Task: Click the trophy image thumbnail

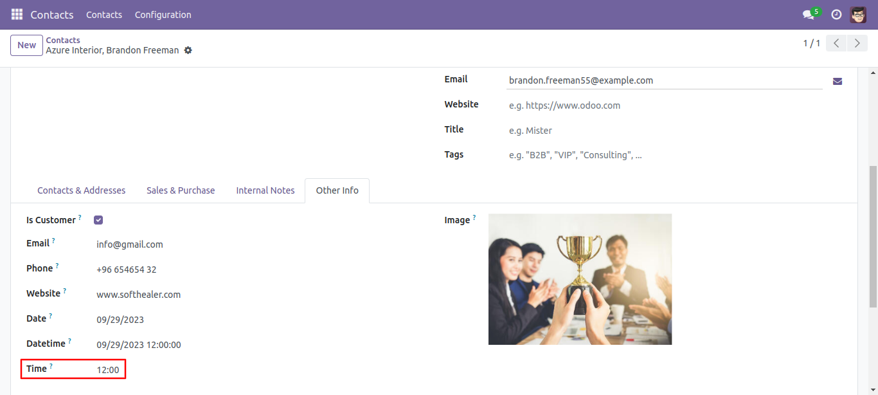Action: click(x=580, y=279)
